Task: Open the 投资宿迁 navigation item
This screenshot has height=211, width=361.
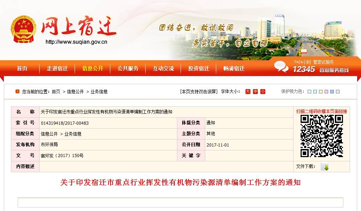Action: (x=199, y=68)
